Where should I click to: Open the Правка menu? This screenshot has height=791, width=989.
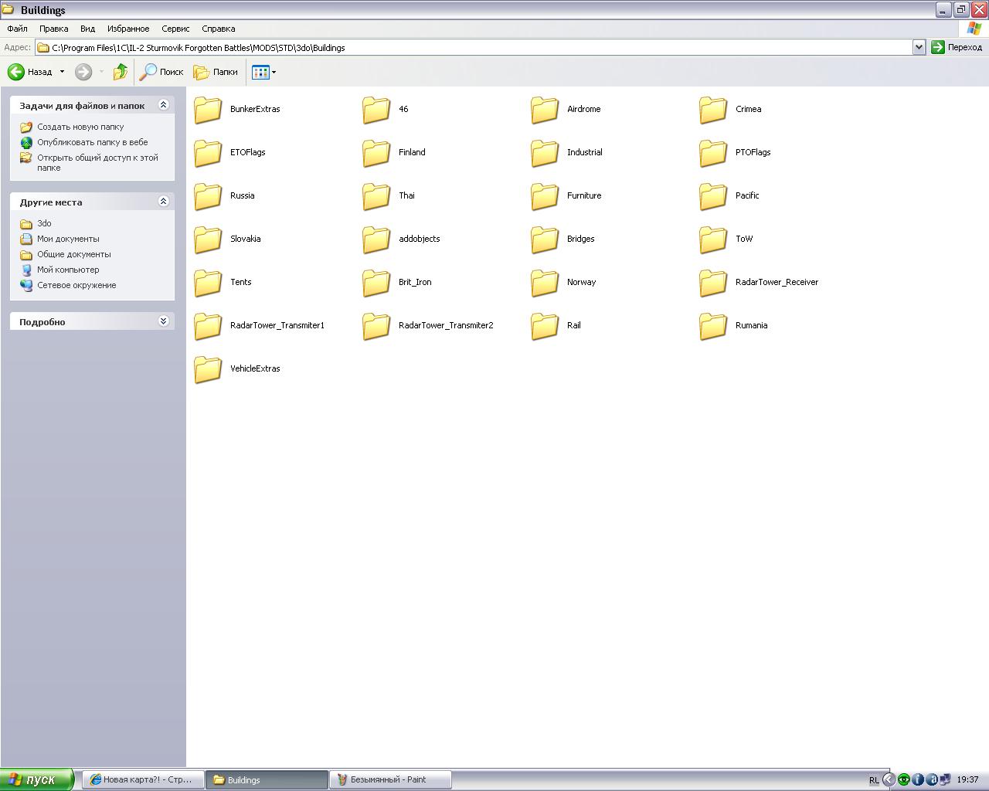[53, 29]
